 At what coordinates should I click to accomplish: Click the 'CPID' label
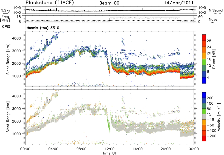[6, 27]
